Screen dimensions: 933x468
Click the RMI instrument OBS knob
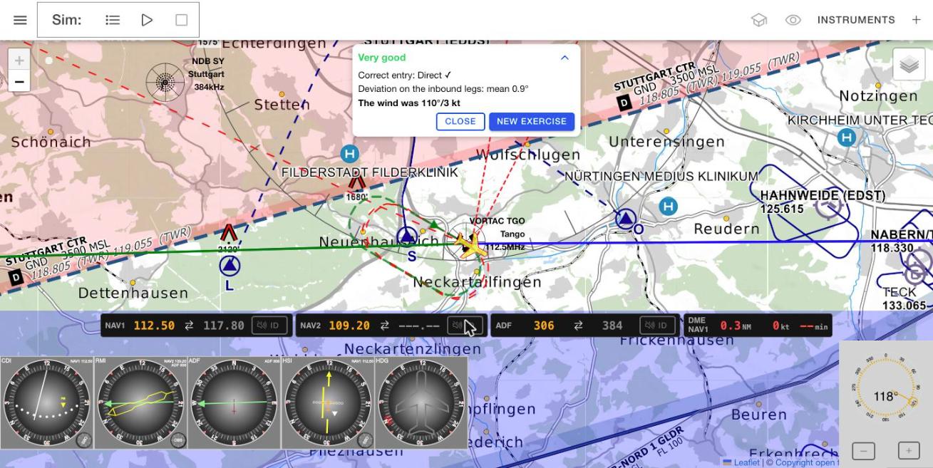(x=178, y=440)
